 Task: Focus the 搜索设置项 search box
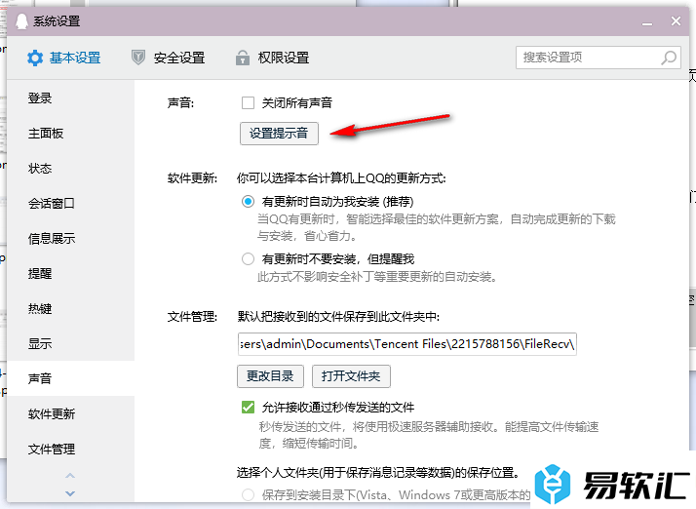(598, 58)
